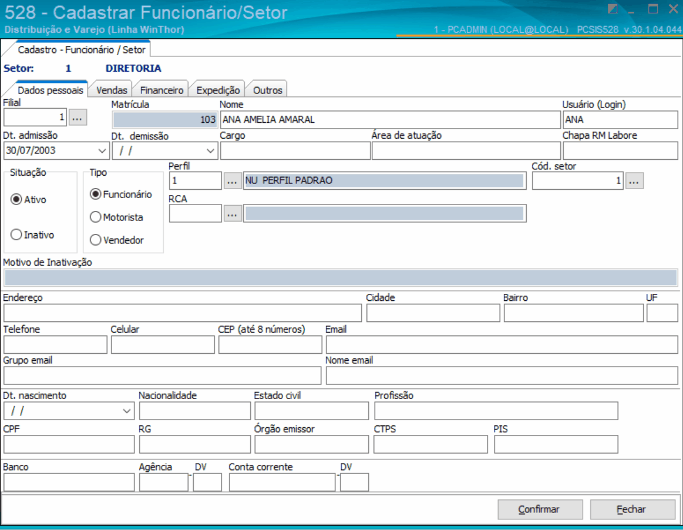Switch to the Dados pessoais tab
Screen dimensions: 683x530
click(x=50, y=90)
